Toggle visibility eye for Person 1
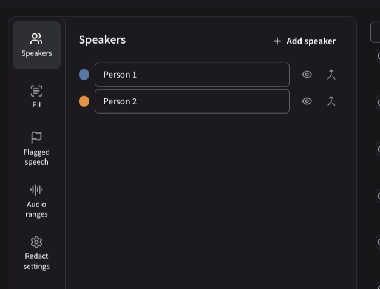Screen dimensions: 380x289 click(307, 75)
